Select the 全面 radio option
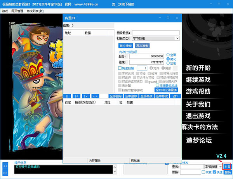 tap(168, 55)
